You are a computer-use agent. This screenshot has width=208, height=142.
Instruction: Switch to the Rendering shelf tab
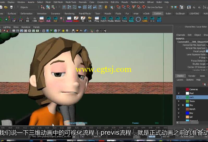[70, 14]
